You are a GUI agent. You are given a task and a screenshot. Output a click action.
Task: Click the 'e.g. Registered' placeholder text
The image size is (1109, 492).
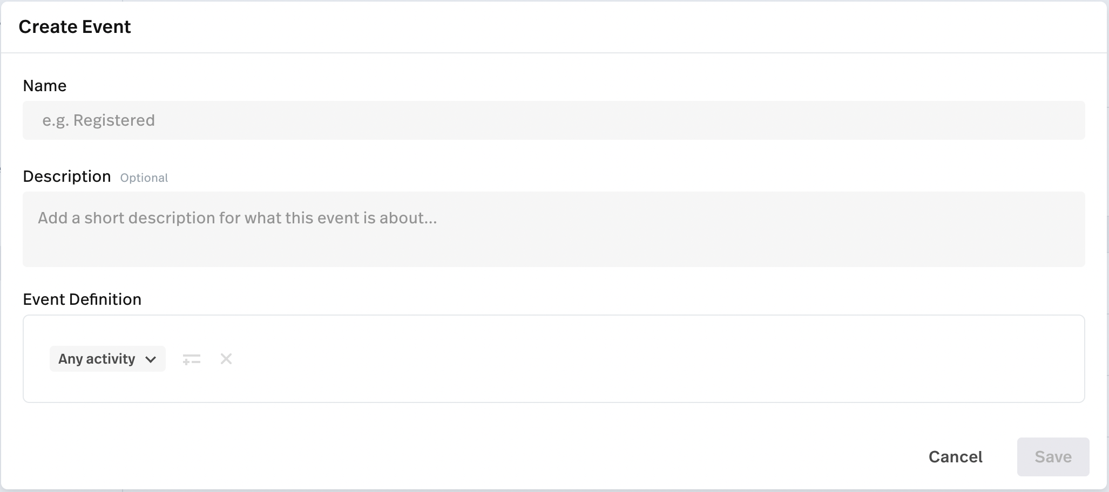(x=99, y=120)
